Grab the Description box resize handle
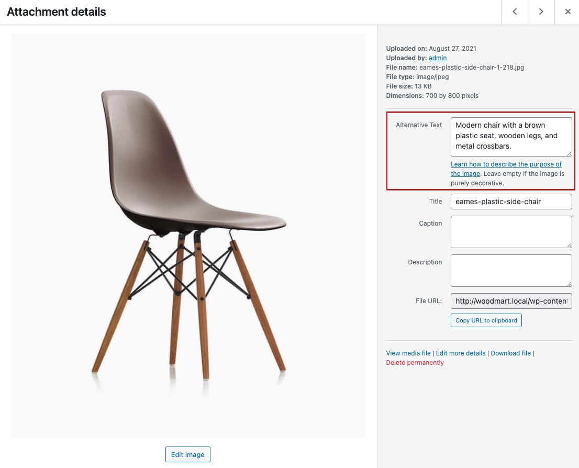Image resolution: width=579 pixels, height=468 pixels. tap(569, 283)
